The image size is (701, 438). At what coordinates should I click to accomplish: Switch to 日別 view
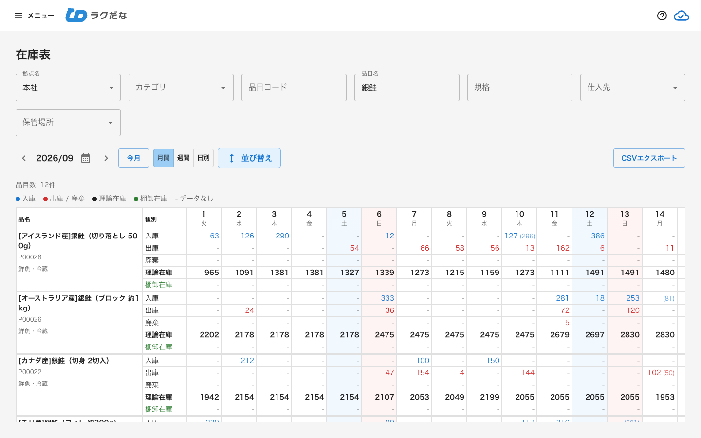tap(203, 158)
